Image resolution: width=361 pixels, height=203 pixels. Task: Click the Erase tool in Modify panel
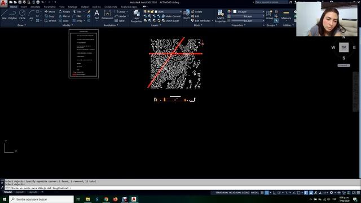coord(89,11)
